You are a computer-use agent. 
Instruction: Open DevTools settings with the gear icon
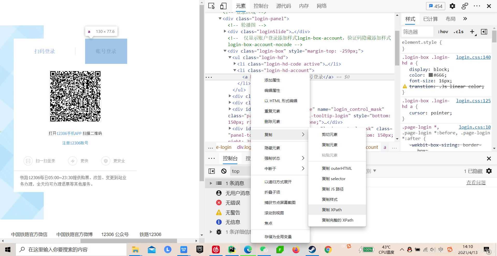[x=452, y=6]
